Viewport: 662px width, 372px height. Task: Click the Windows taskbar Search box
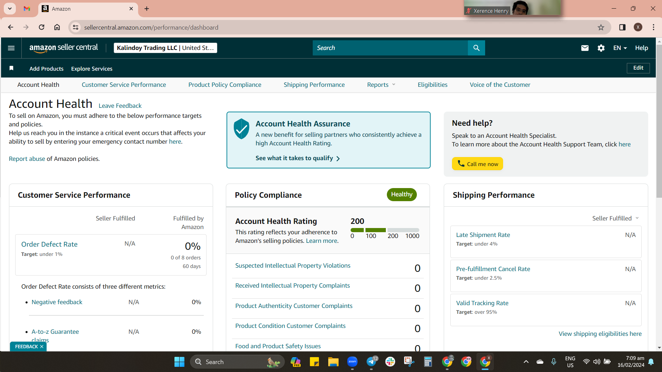237,362
